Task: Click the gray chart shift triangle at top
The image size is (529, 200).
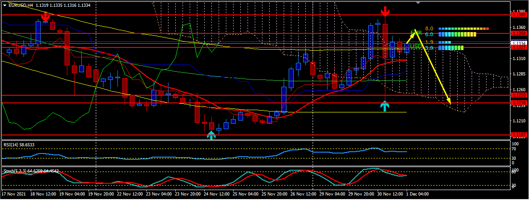Action: tap(417, 3)
